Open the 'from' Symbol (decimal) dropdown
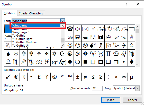The image size is (144, 105). click(138, 88)
